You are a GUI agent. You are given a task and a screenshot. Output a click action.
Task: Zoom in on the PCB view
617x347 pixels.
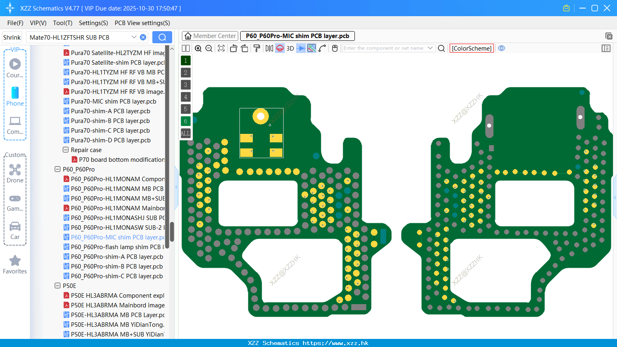pos(198,49)
